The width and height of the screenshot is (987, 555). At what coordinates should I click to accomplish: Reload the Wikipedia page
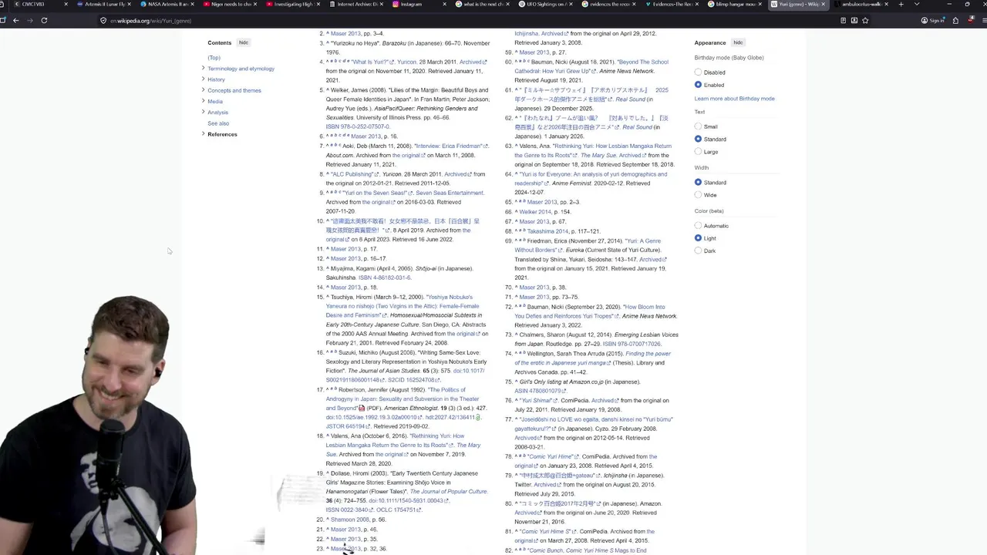tap(44, 20)
